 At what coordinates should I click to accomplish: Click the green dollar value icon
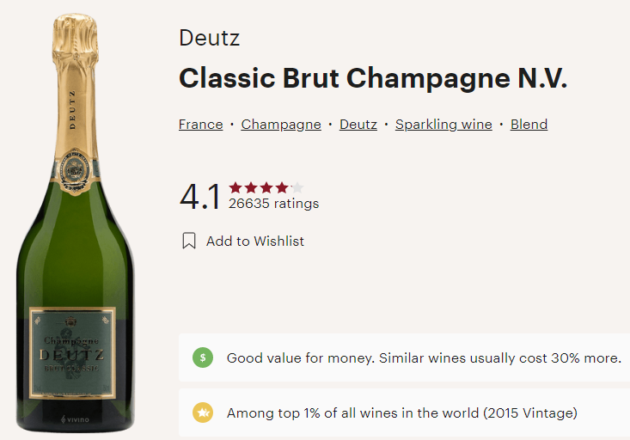[202, 357]
